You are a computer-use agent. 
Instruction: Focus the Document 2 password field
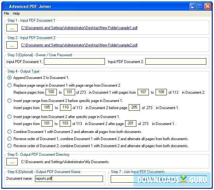click(x=176, y=61)
